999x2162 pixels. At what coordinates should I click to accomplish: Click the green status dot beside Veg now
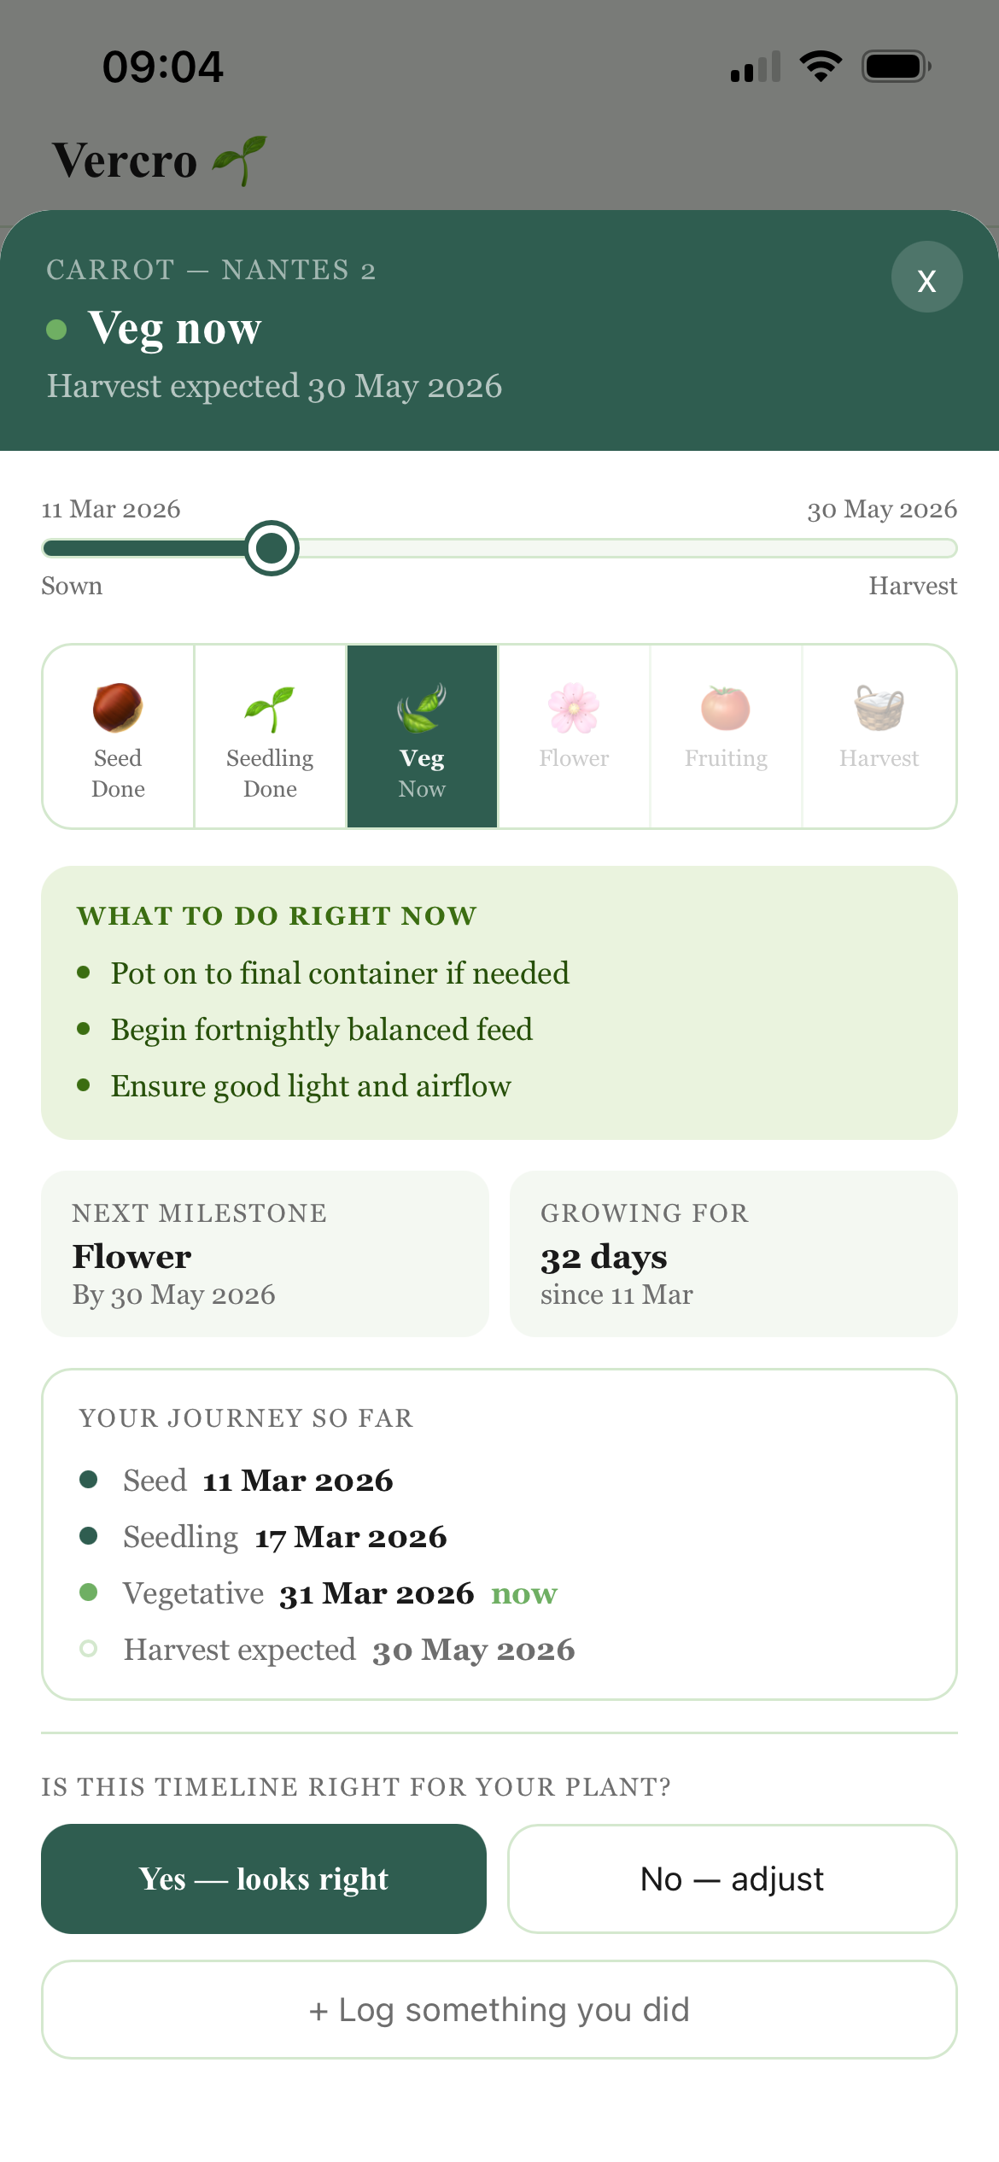coord(56,329)
